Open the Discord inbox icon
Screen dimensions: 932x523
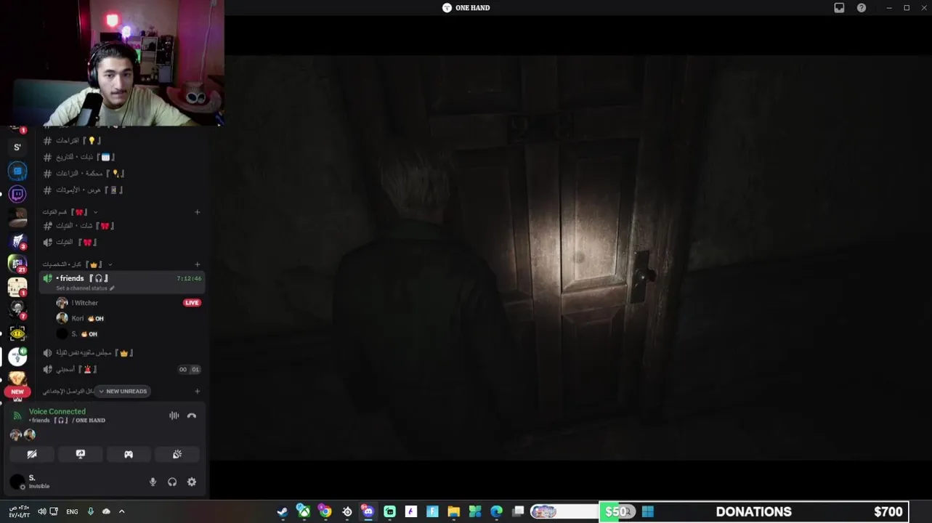(839, 8)
